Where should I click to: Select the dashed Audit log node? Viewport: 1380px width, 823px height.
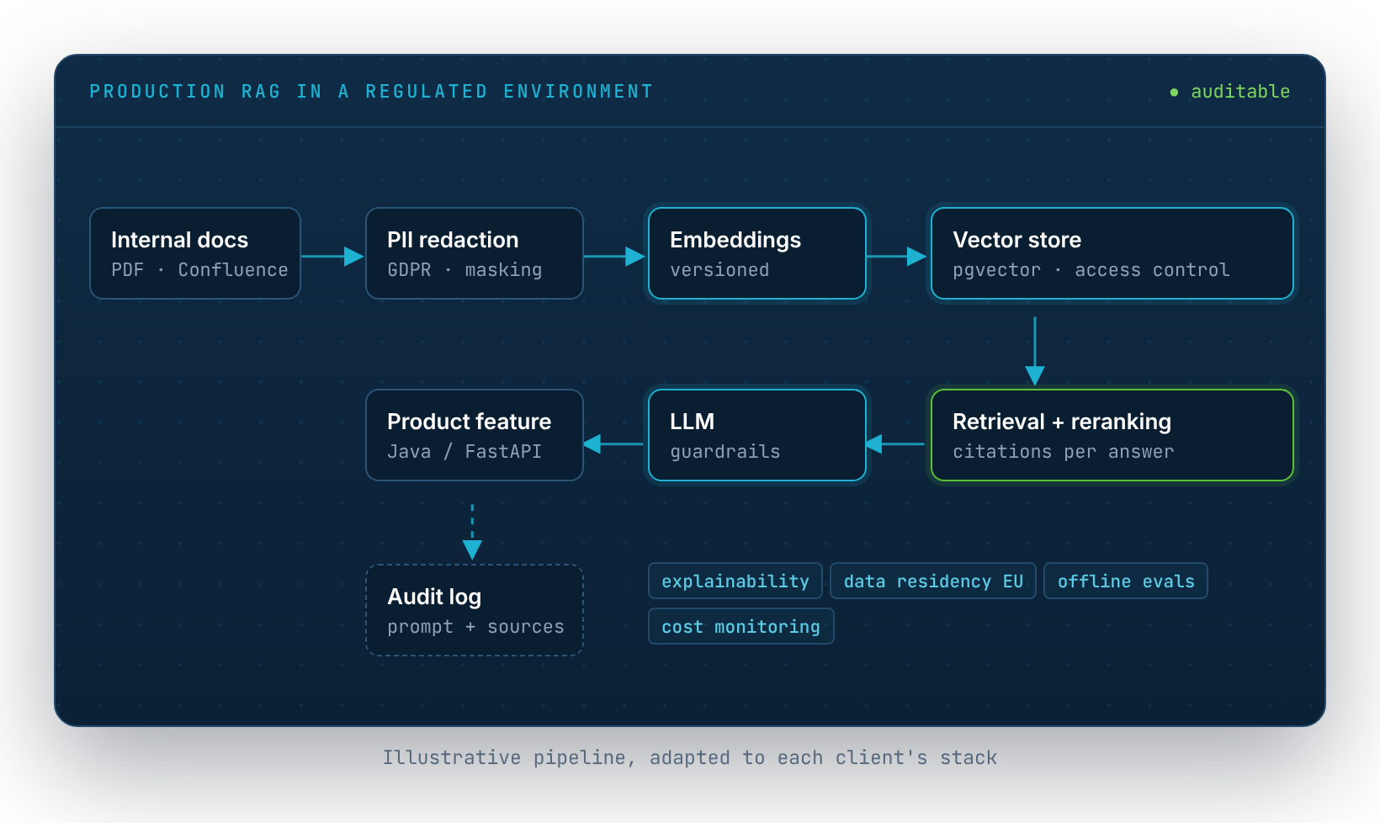pyautogui.click(x=475, y=610)
